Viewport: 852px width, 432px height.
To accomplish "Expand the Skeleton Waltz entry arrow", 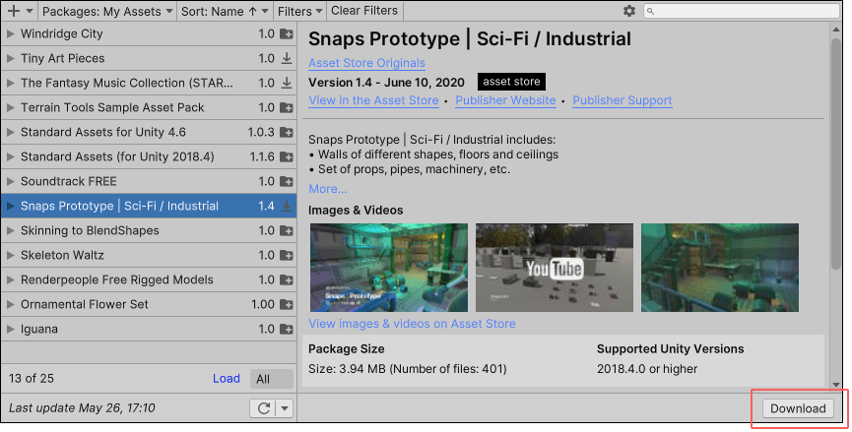I will [10, 255].
